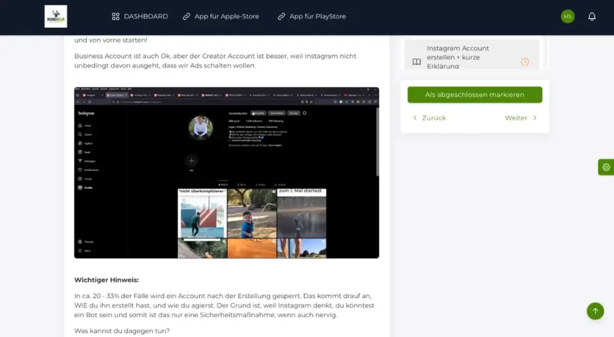Screen dimensions: 614x337
Task: Click the Instagram profile screenshot image
Action: point(227,173)
